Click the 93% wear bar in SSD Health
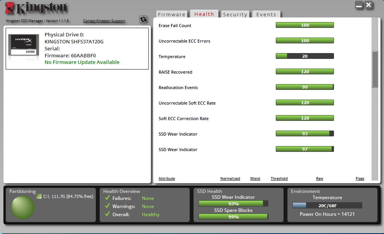The width and height of the screenshot is (384, 234). [234, 203]
